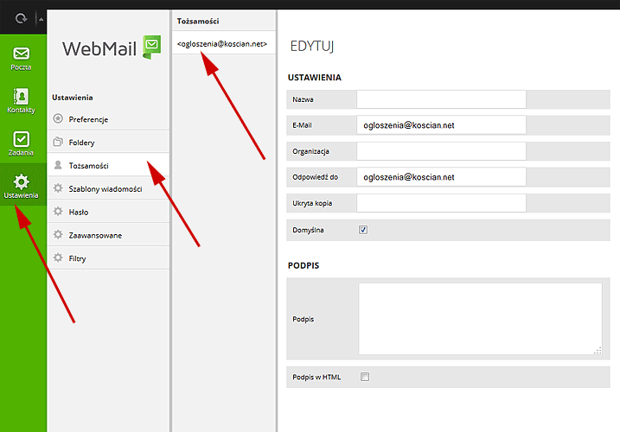Open Filtry settings section

(108, 258)
